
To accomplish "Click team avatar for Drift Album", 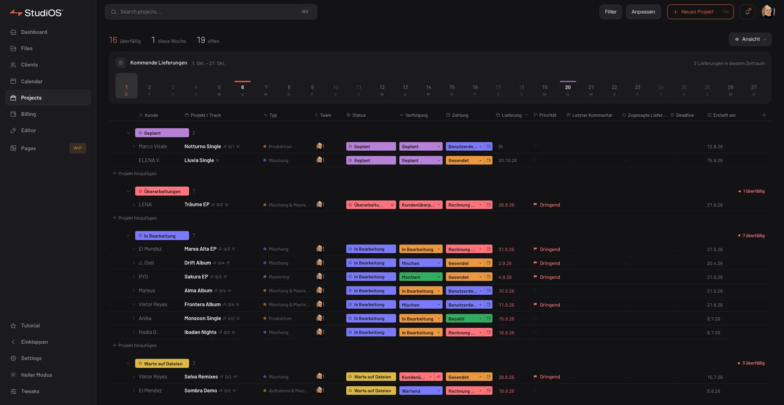I will pyautogui.click(x=320, y=263).
